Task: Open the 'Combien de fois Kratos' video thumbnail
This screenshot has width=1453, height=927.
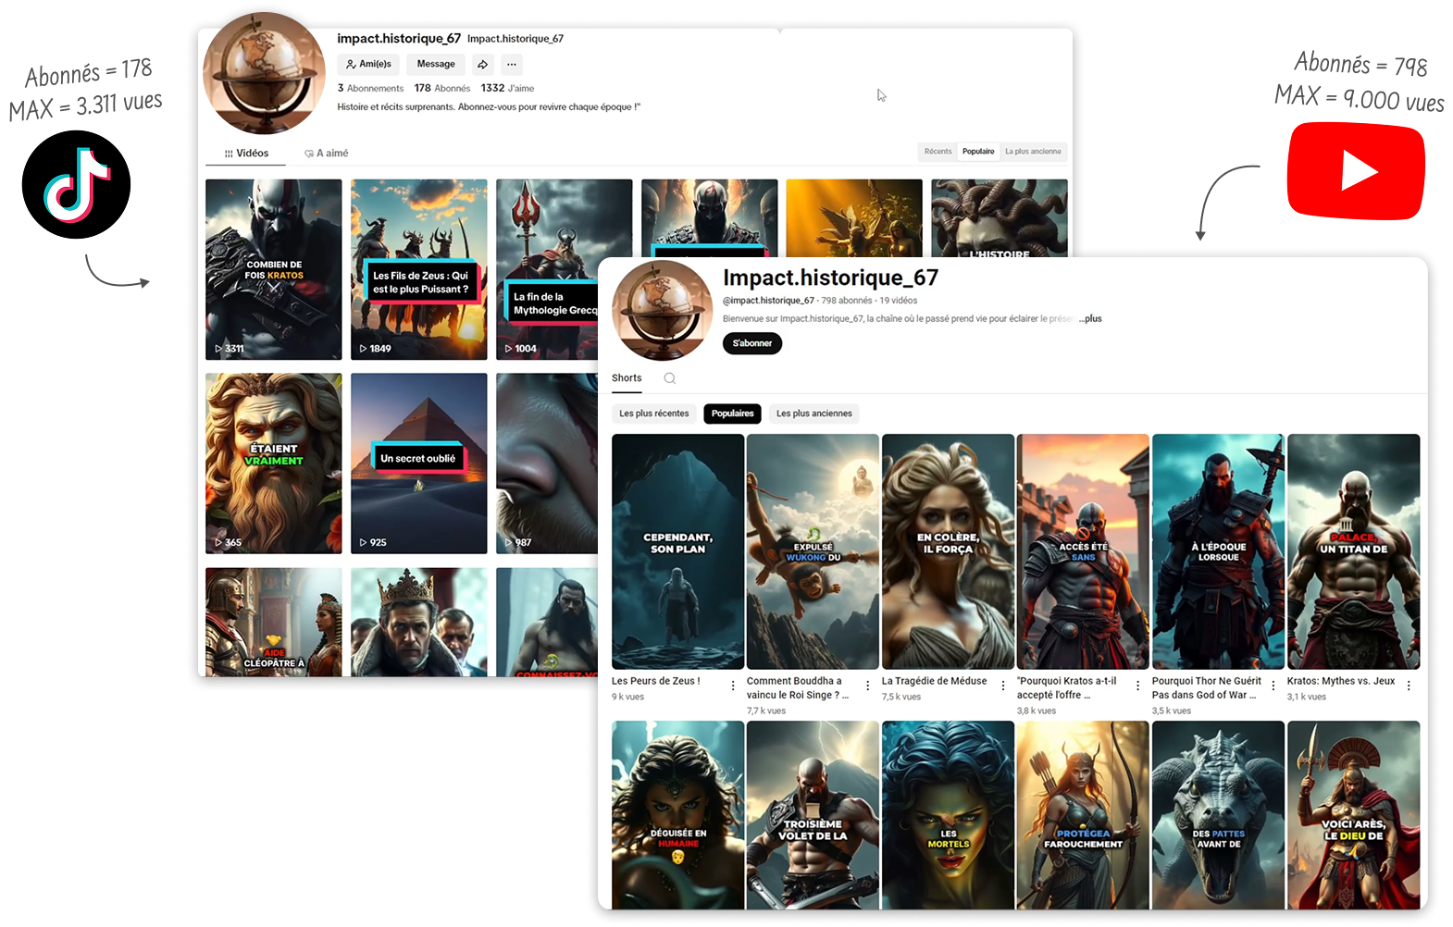Action: pyautogui.click(x=274, y=269)
